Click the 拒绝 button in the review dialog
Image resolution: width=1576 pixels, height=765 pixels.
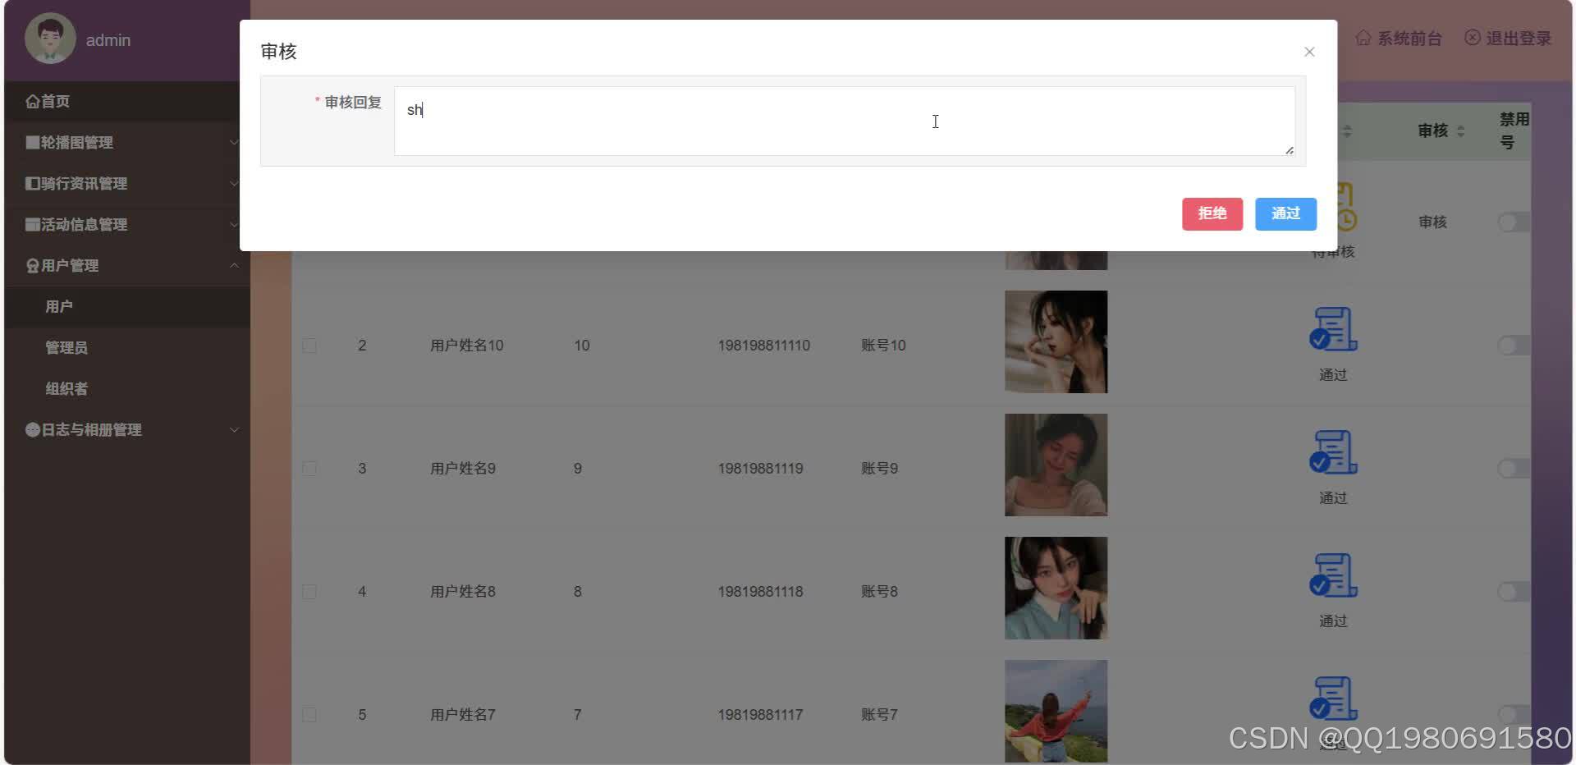1212,213
